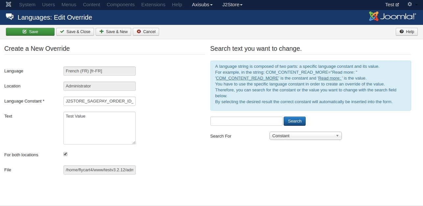
Task: Click Save & New plus button
Action: pyautogui.click(x=113, y=32)
